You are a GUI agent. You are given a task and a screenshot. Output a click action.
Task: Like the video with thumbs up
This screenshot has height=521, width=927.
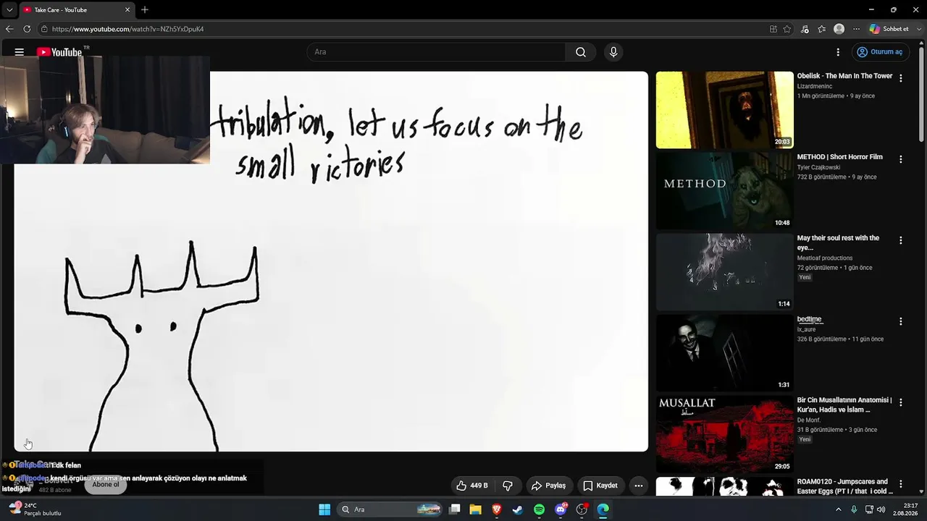471,486
